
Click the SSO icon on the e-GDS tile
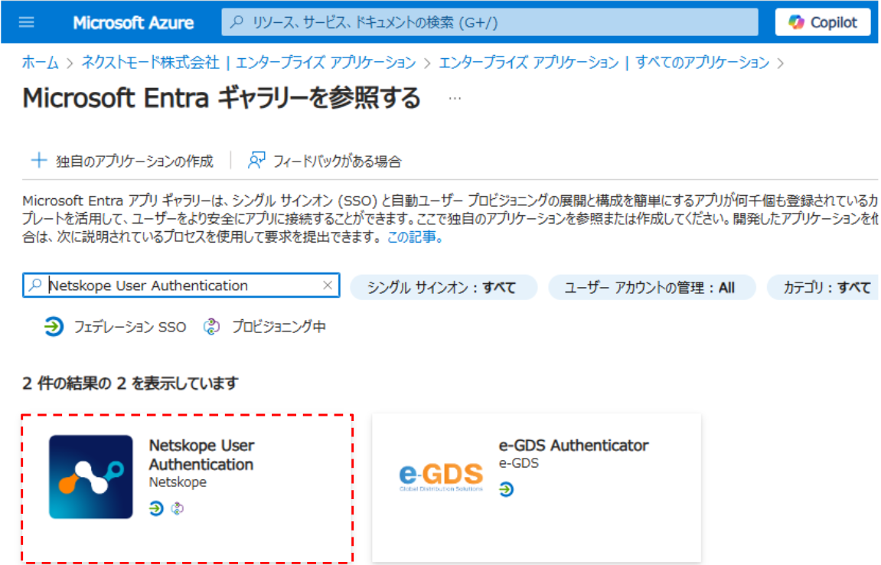pos(505,488)
